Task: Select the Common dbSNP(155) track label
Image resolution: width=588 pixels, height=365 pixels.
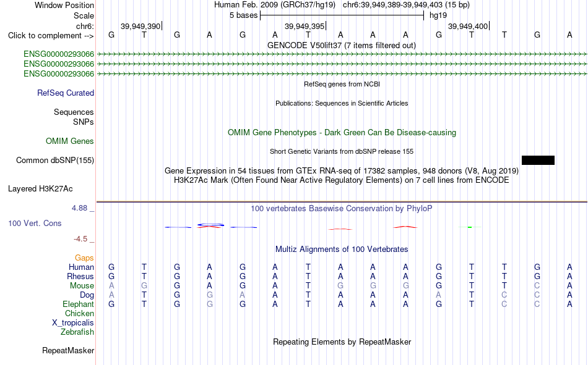Action: click(x=55, y=160)
